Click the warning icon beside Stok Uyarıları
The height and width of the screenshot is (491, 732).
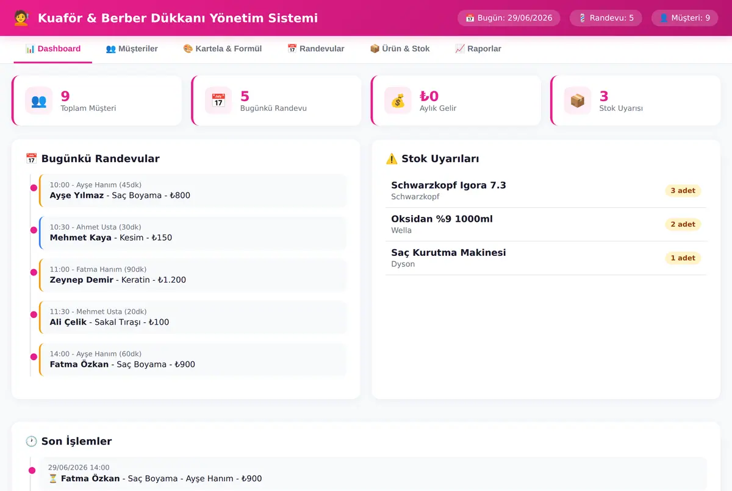(x=392, y=159)
